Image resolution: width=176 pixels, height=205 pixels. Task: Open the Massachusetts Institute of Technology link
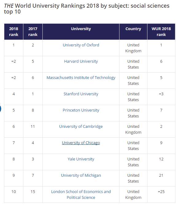pos(81,78)
